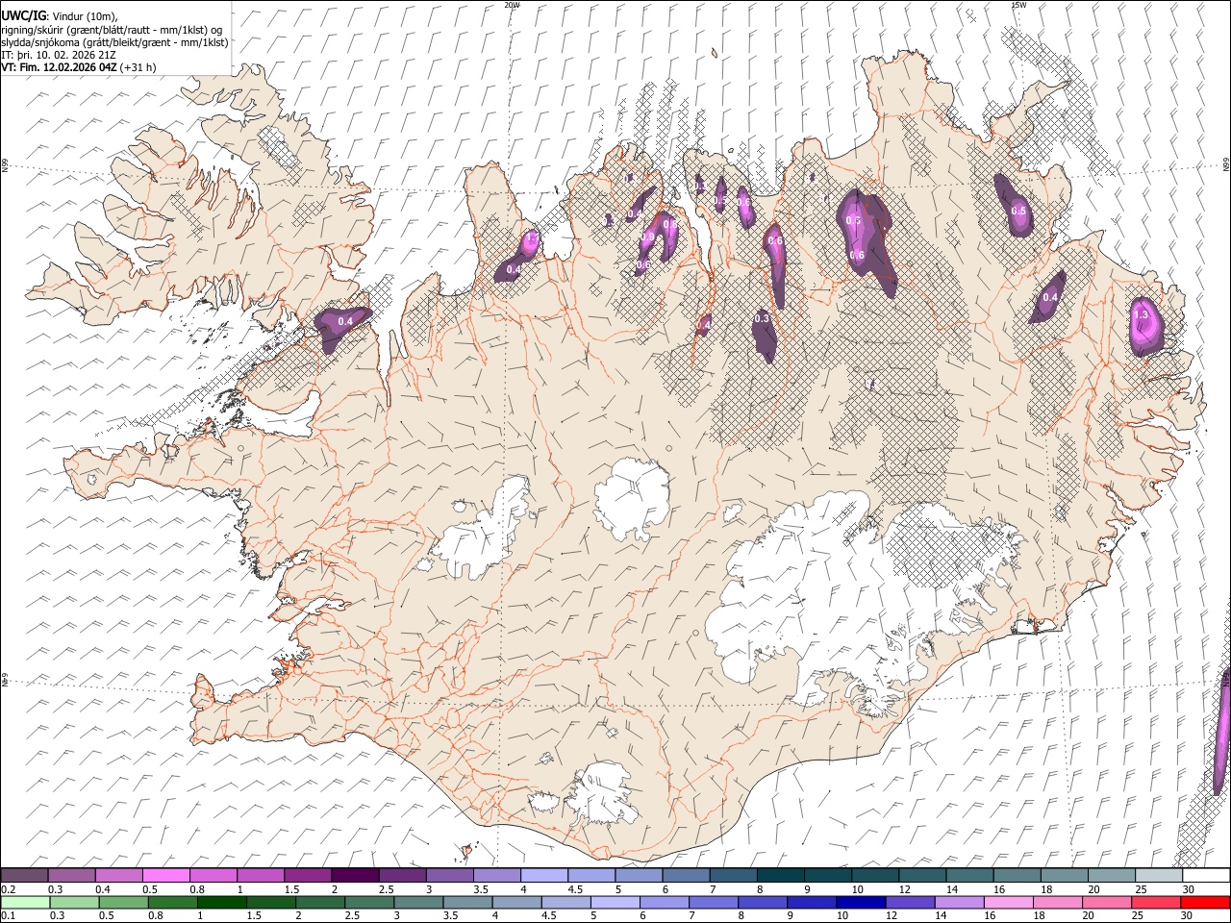Viewport: 1231px width, 923px height.
Task: Click the westernmost 0.4 snowfall value
Action: [x=345, y=320]
